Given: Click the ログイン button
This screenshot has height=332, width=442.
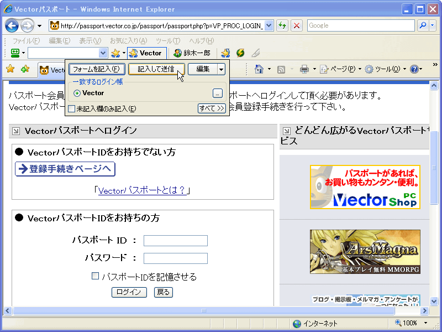Looking at the screenshot, I should (x=129, y=292).
